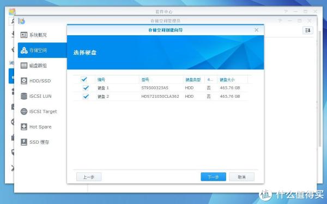Click 上一步 previous button
The image size is (327, 204).
click(x=89, y=177)
